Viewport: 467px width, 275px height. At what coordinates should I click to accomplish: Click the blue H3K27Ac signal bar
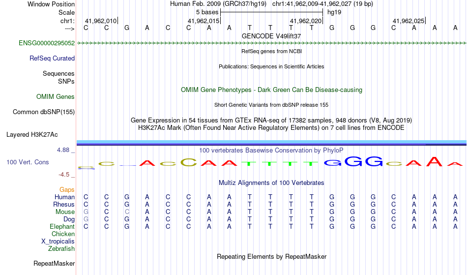pyautogui.click(x=272, y=143)
